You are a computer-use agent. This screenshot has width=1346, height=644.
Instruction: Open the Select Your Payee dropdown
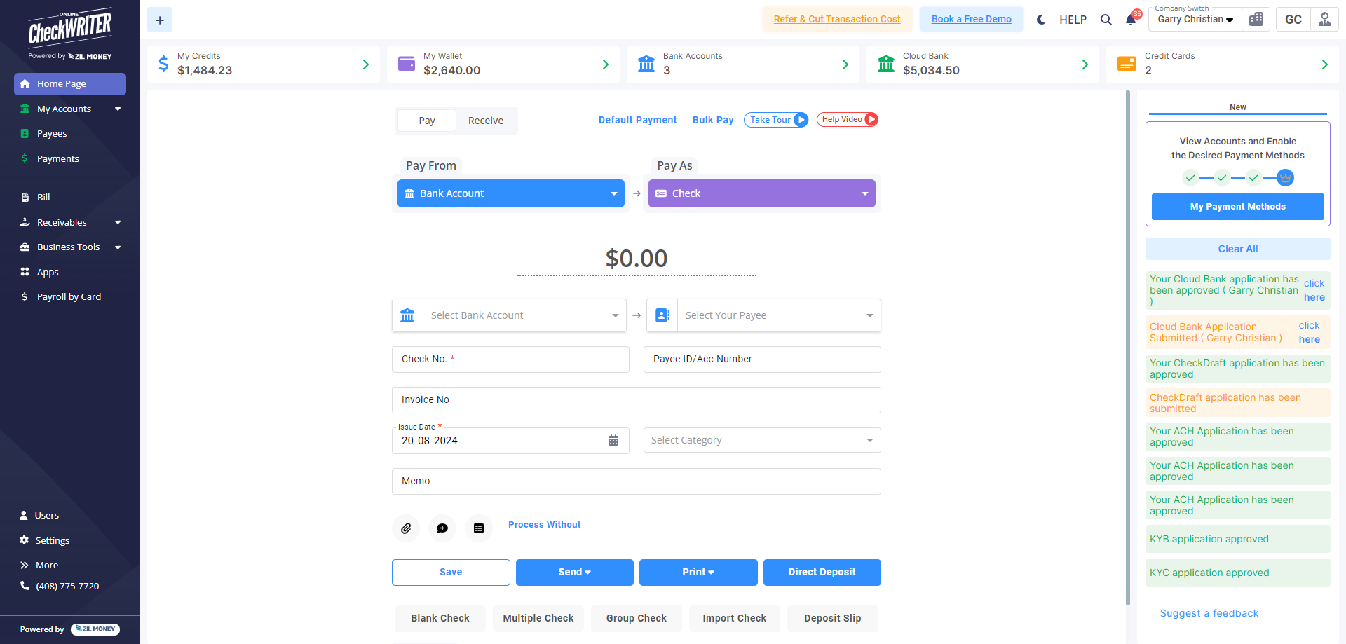(778, 315)
